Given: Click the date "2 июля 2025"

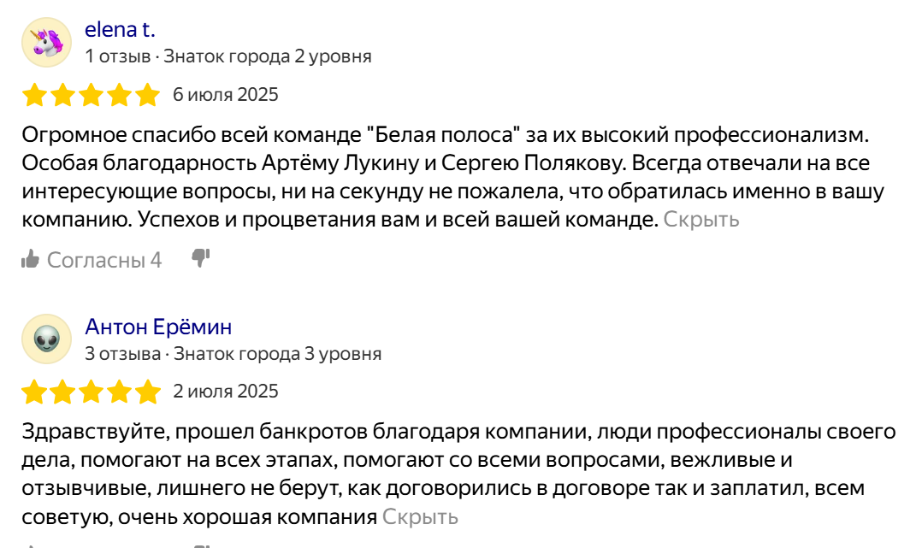Looking at the screenshot, I should (226, 392).
